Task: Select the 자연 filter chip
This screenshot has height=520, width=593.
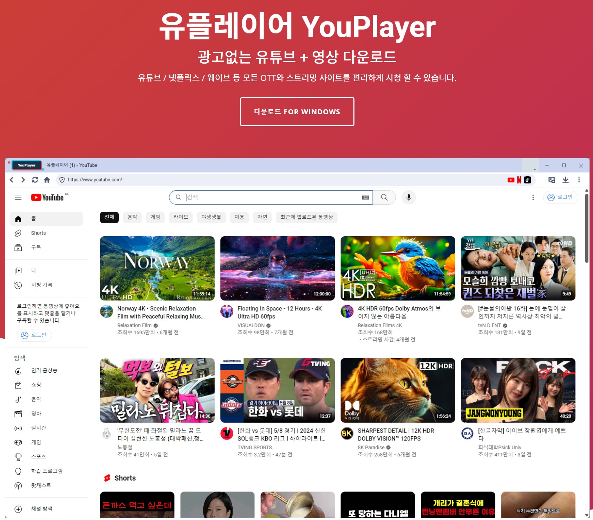Action: pyautogui.click(x=262, y=217)
